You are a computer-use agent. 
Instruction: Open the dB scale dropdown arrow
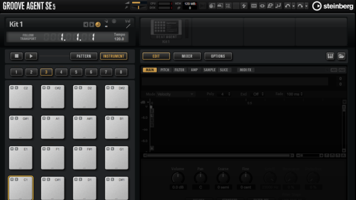pos(148,102)
